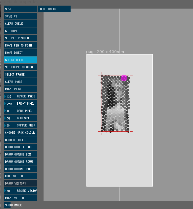The image size is (193, 209).
Task: Open Render Pixels options
Action: [x=20, y=140]
